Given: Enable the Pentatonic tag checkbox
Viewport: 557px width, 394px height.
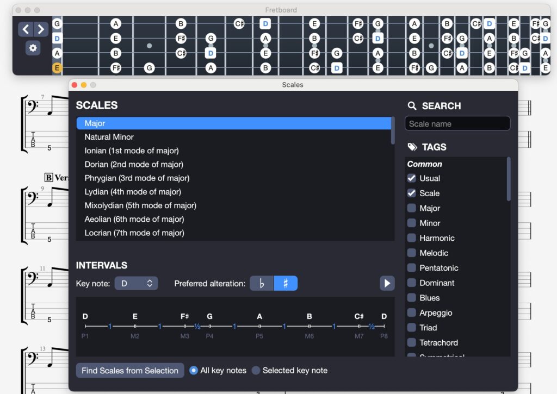Looking at the screenshot, I should tap(412, 268).
